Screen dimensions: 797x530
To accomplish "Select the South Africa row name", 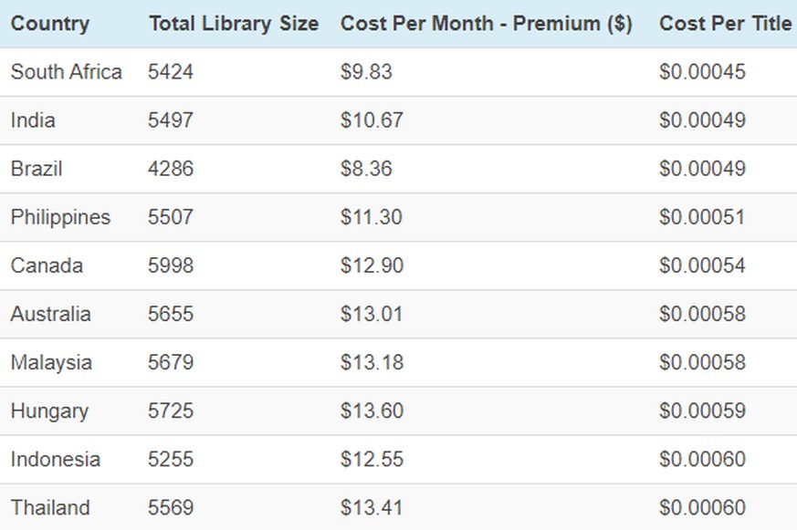I will tap(66, 71).
